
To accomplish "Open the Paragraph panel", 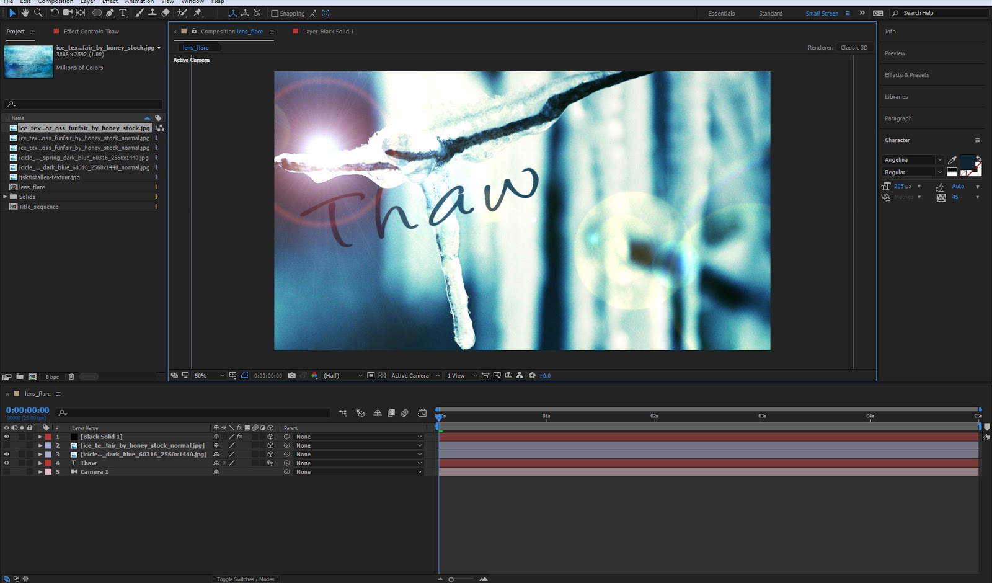I will coord(898,118).
